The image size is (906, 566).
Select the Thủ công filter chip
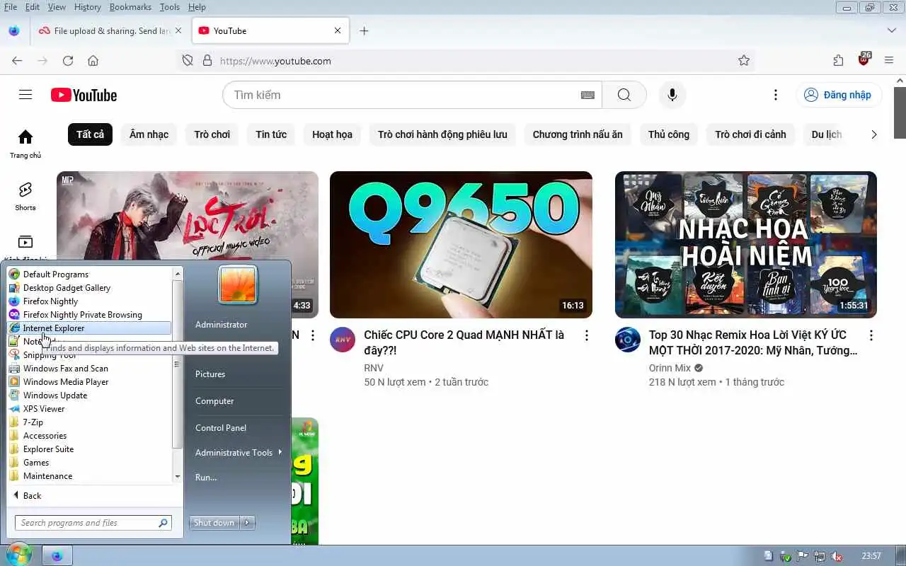point(669,134)
